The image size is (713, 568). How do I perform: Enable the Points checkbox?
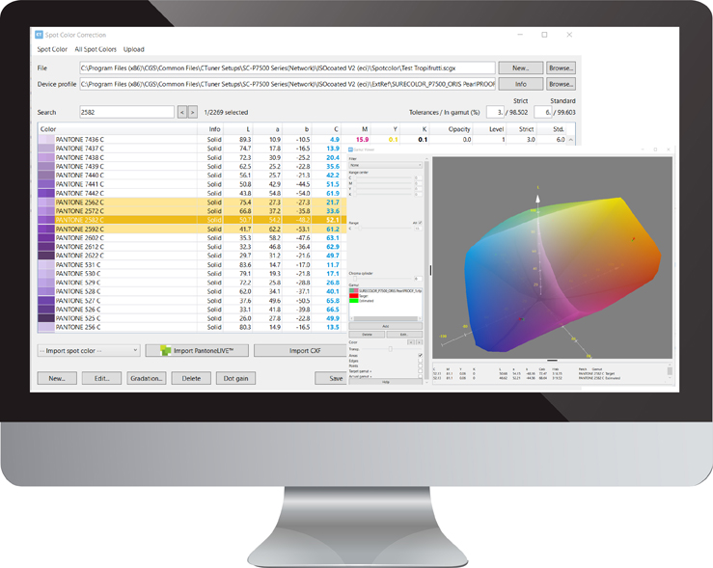[420, 366]
